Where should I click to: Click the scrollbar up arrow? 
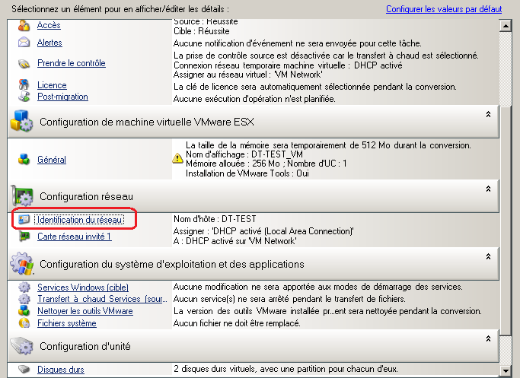[506, 26]
